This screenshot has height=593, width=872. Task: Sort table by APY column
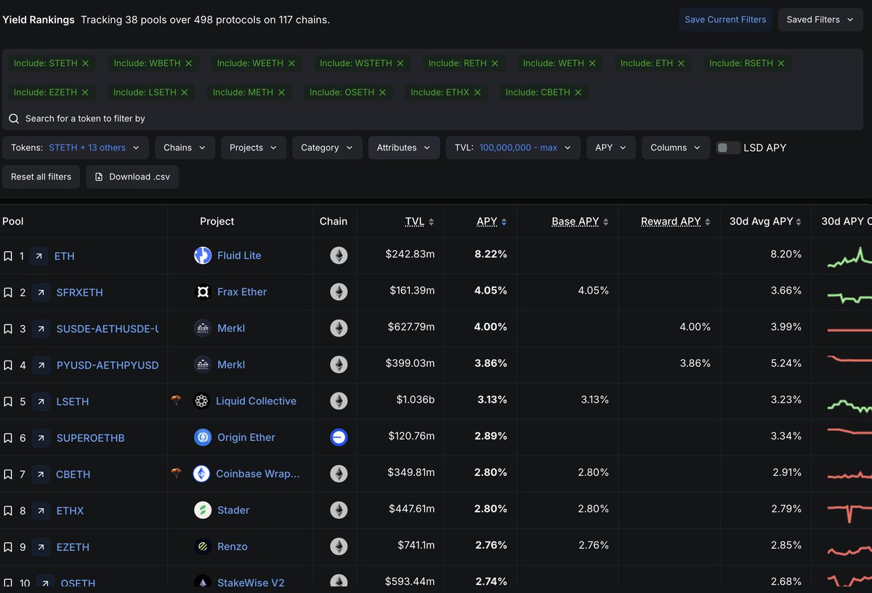tap(492, 222)
